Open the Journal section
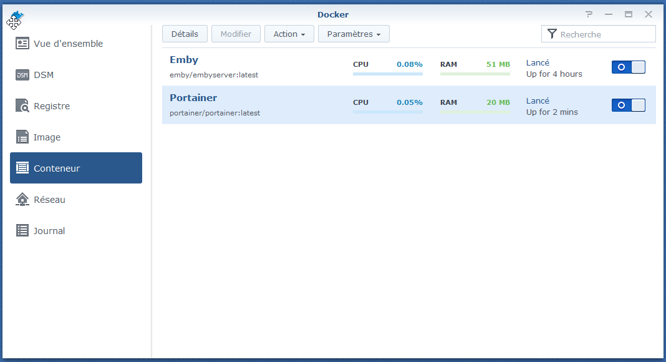This screenshot has height=362, width=666. point(76,230)
